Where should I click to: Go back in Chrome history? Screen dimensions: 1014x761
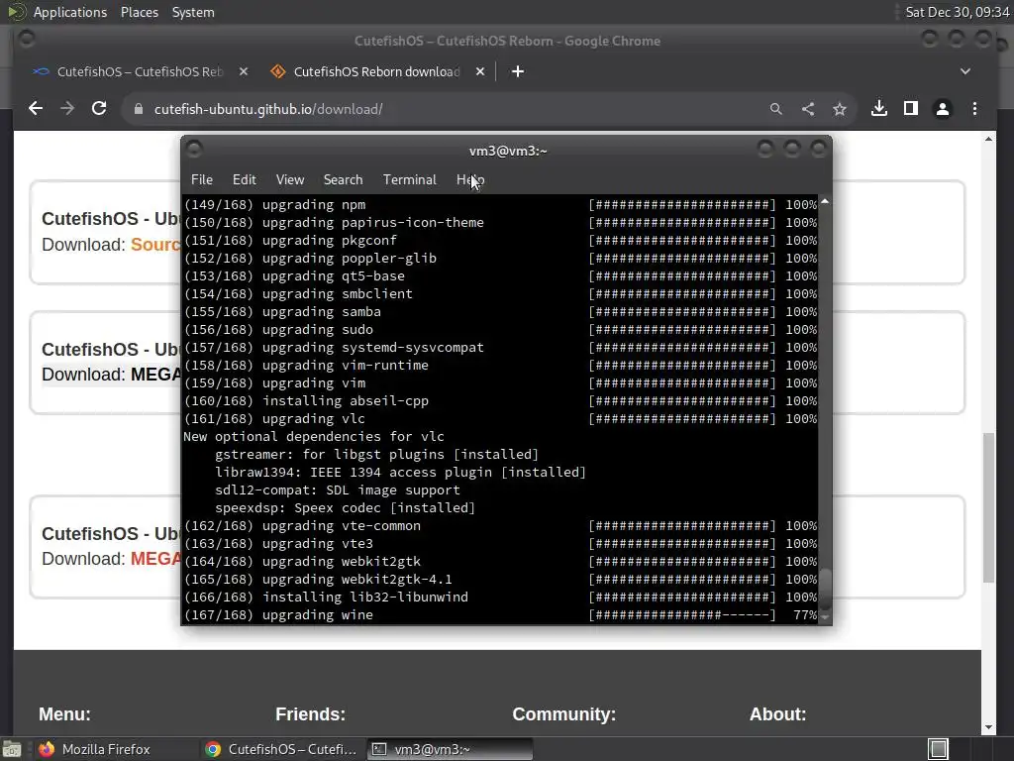[36, 109]
